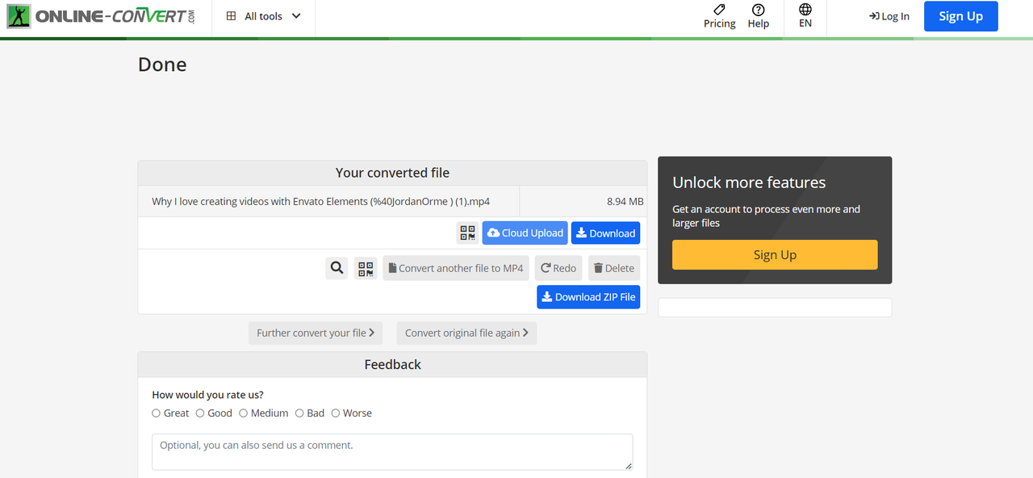
Task: Click Download ZIP File
Action: click(x=588, y=297)
